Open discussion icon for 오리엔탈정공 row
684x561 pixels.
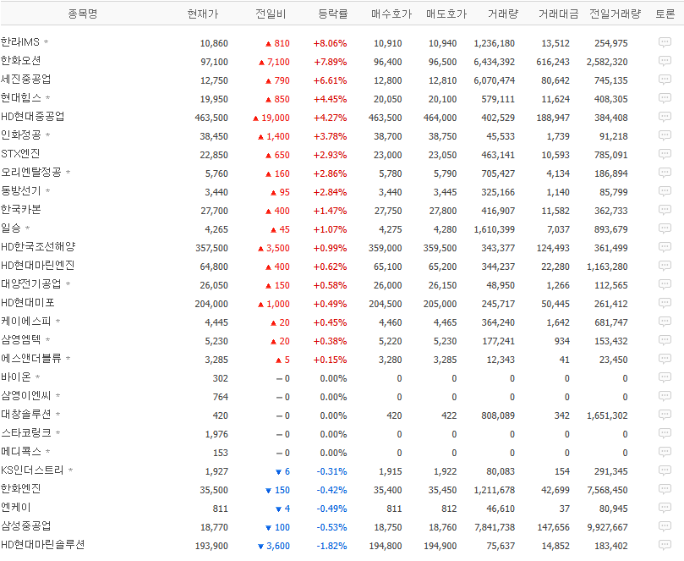coord(665,173)
